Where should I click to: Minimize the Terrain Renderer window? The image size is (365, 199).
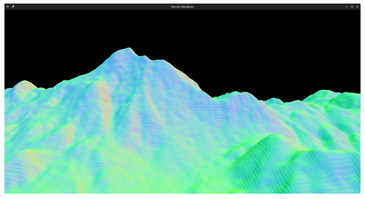[346, 7]
